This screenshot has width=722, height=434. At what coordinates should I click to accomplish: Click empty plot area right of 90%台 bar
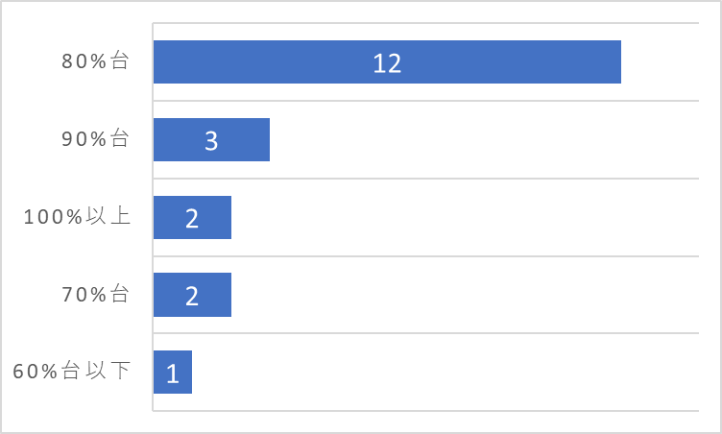(x=484, y=139)
